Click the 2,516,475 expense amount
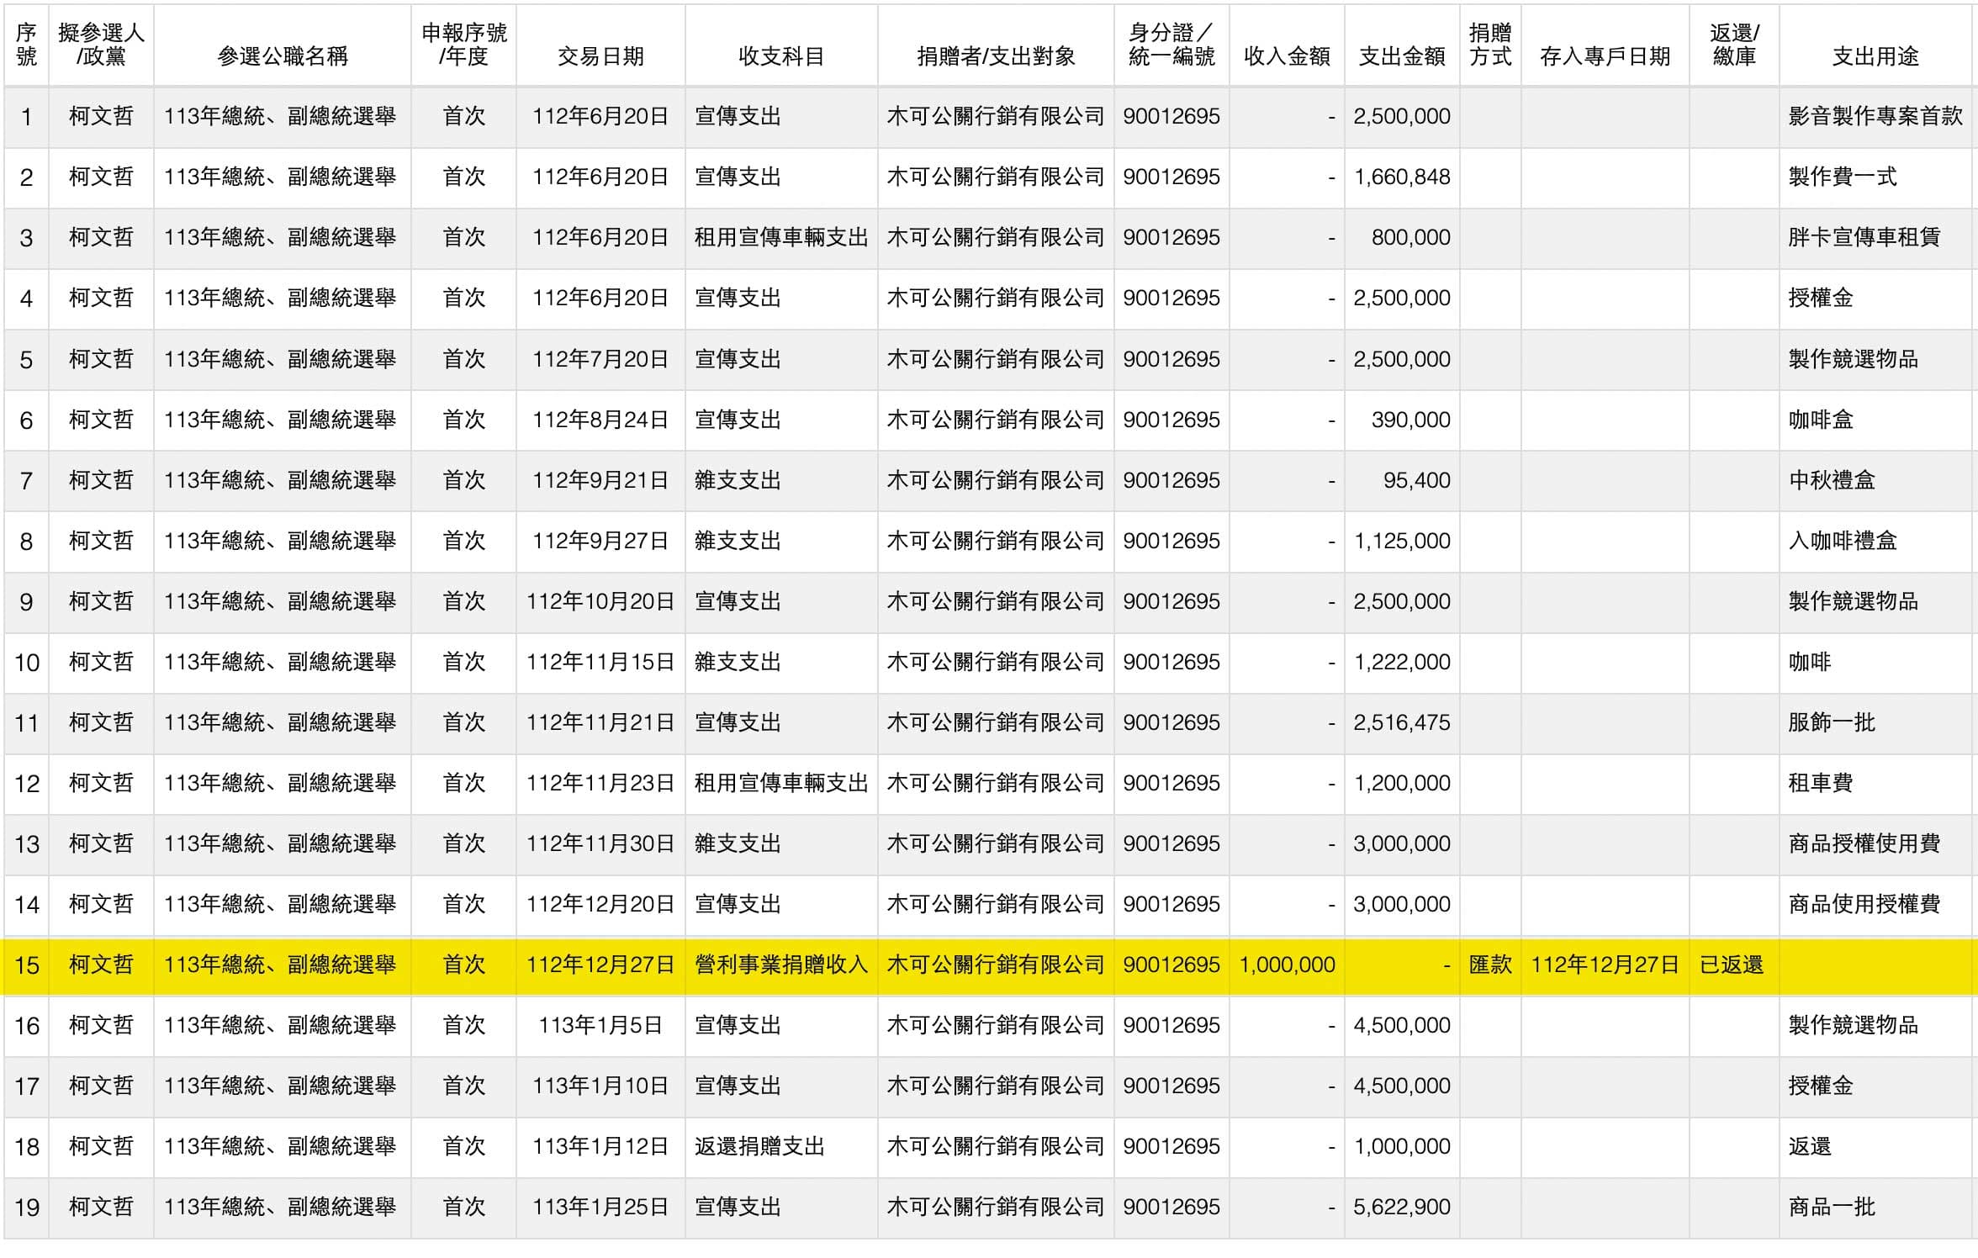1978x1258 pixels. click(x=1402, y=722)
